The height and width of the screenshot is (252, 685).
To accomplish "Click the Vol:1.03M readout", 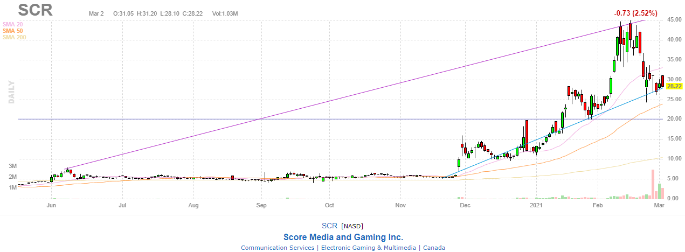I will pyautogui.click(x=225, y=13).
